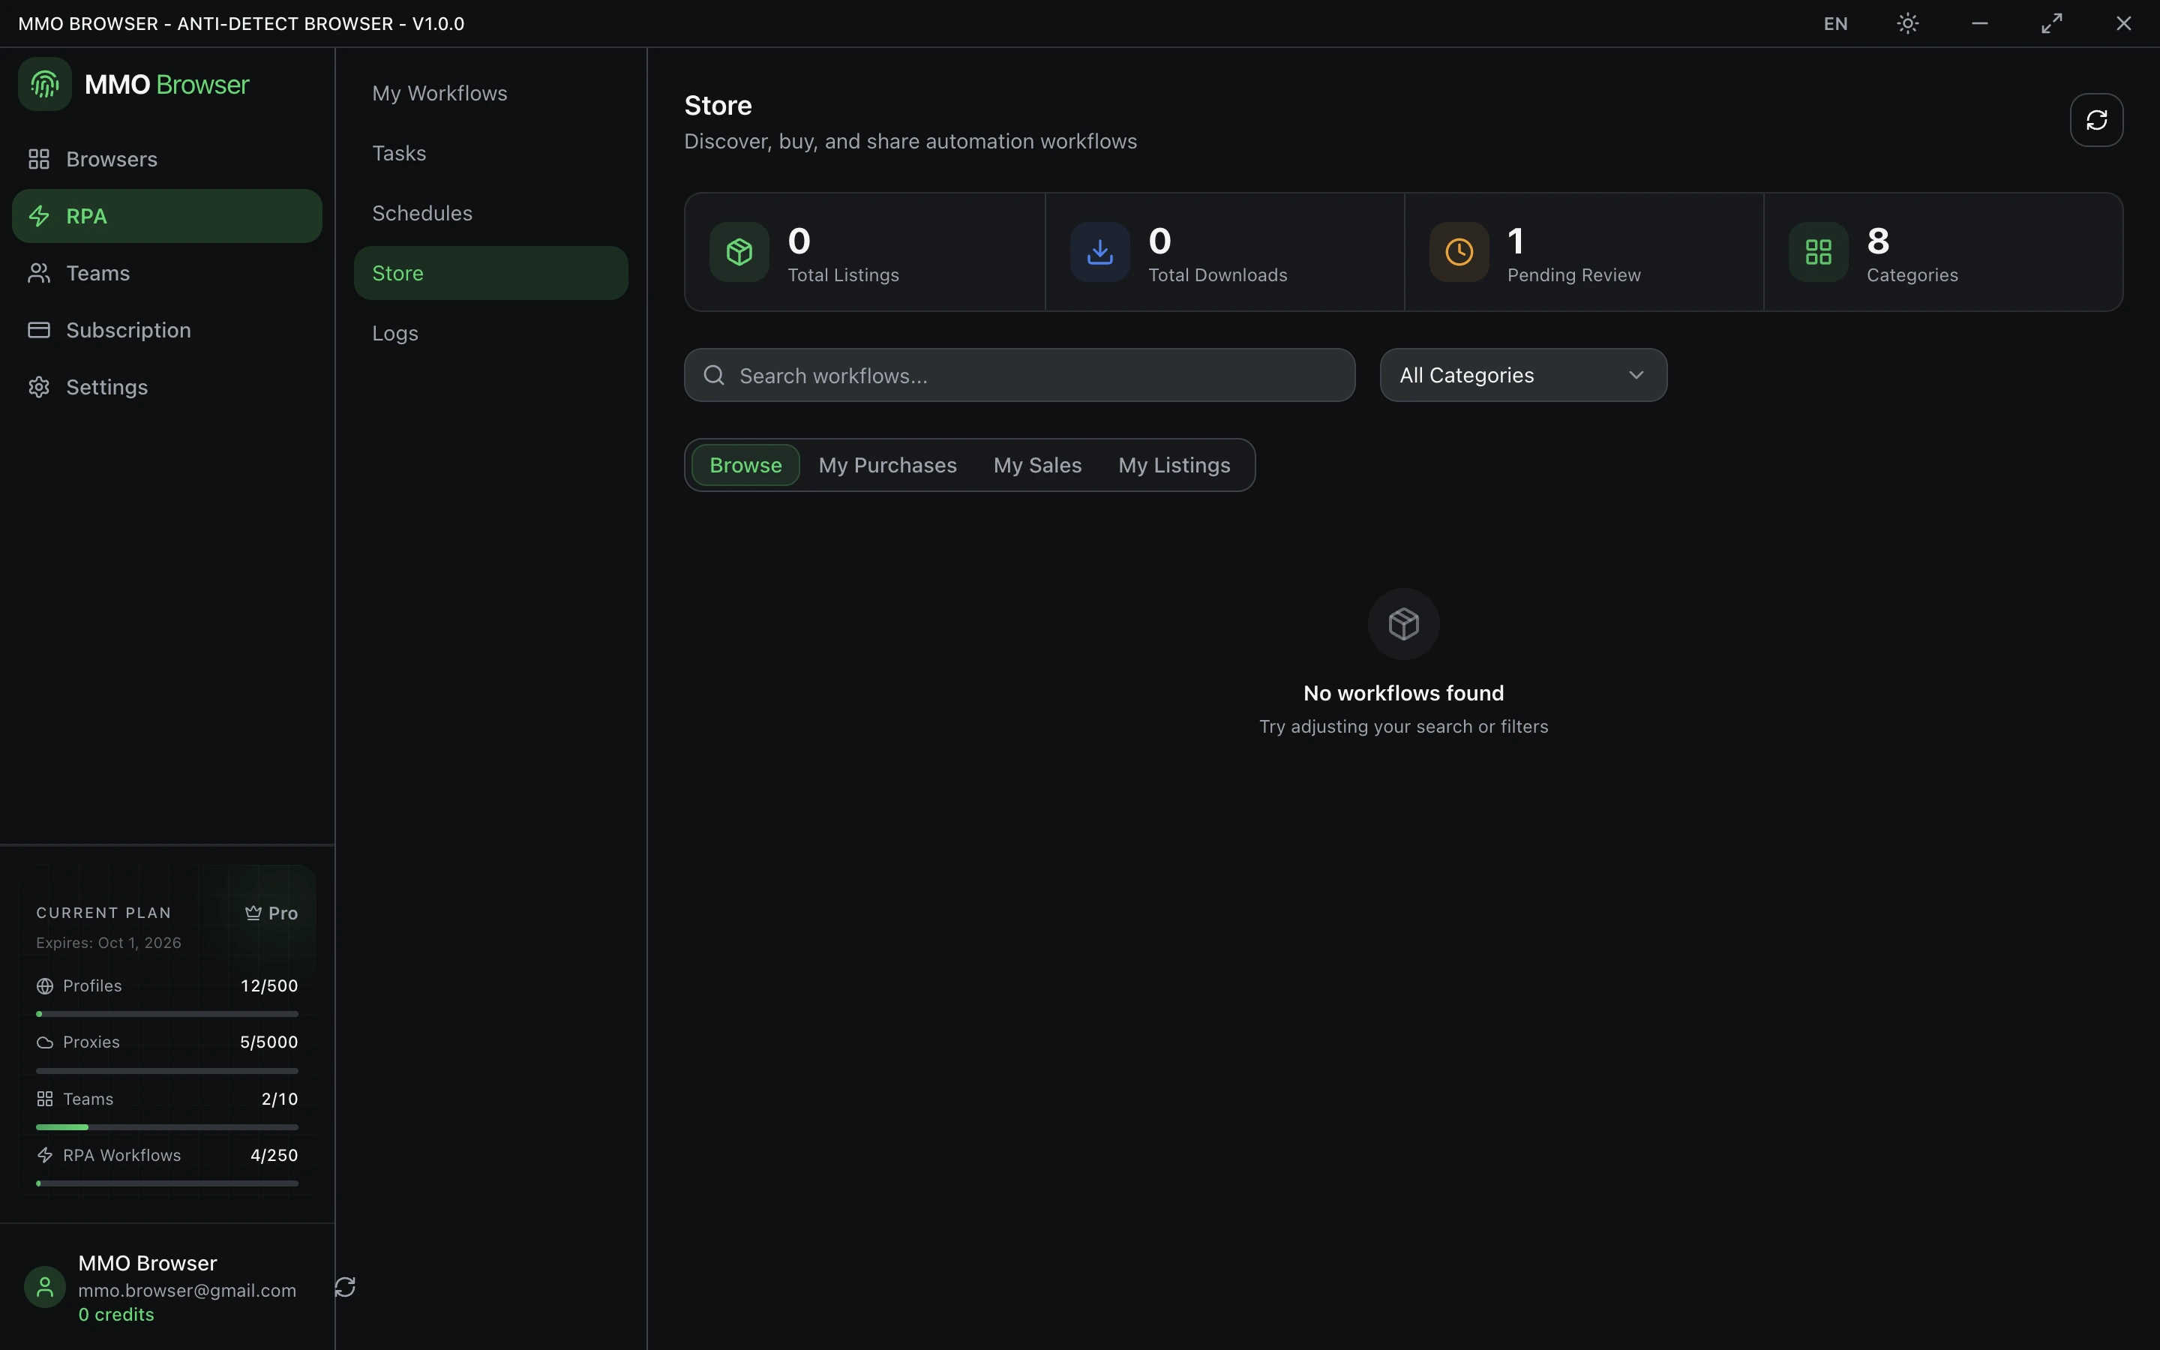The width and height of the screenshot is (2160, 1350).
Task: Click the Teams usage progress bar
Action: 167,1126
